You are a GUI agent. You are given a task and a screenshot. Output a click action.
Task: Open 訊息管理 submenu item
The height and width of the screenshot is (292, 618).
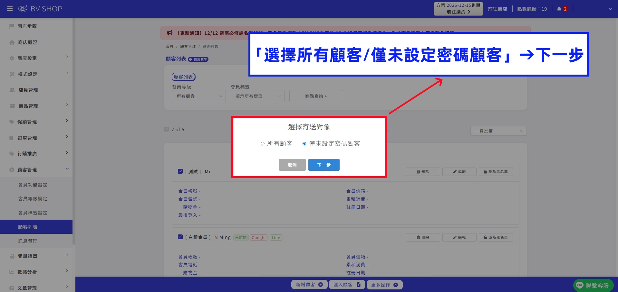28,241
